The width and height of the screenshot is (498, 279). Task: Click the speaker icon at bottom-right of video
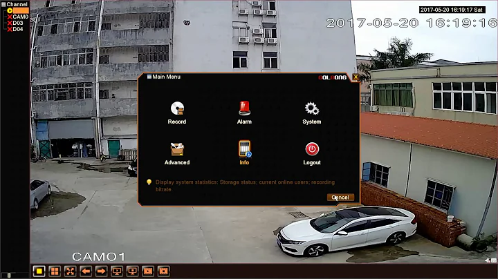tap(488, 260)
